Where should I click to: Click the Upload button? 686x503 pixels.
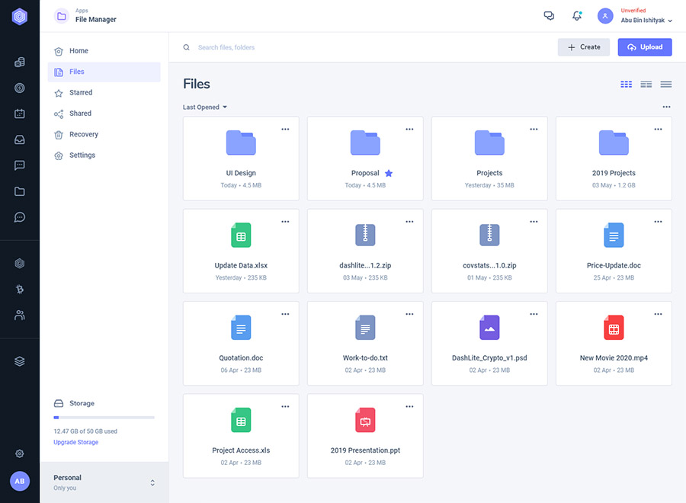tap(644, 46)
